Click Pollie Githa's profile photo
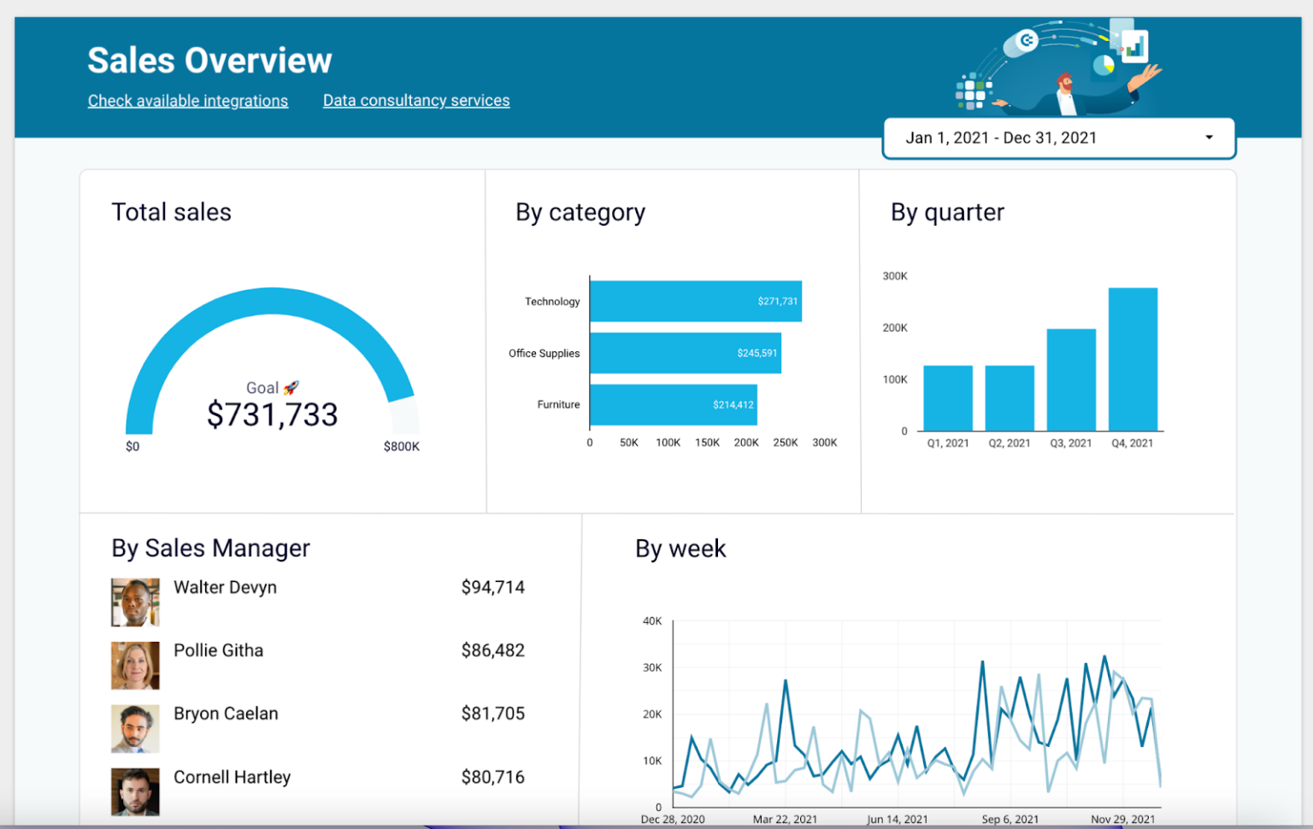1313x829 pixels. click(134, 665)
